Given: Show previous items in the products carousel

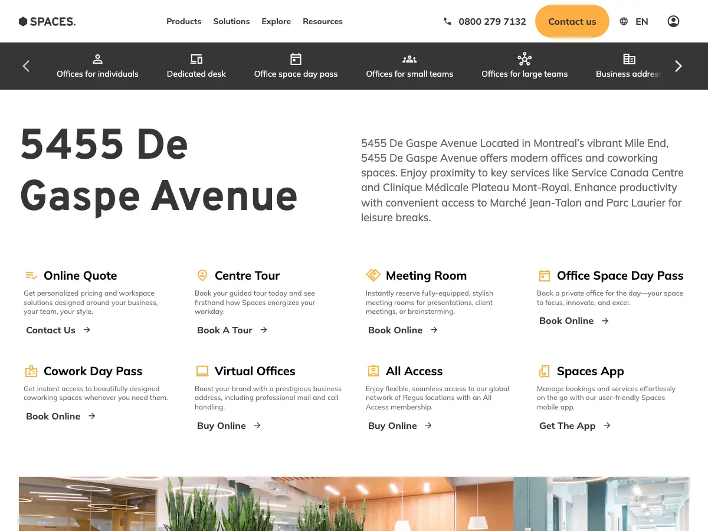Looking at the screenshot, I should tap(26, 66).
